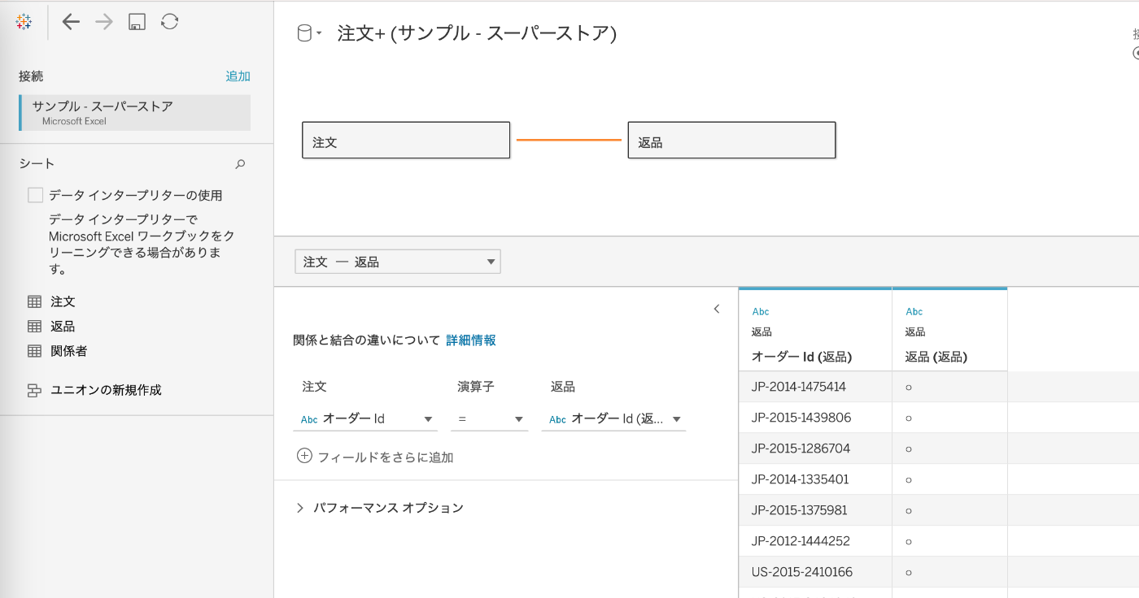
Task: Go forward with the right arrow
Action: click(x=104, y=22)
